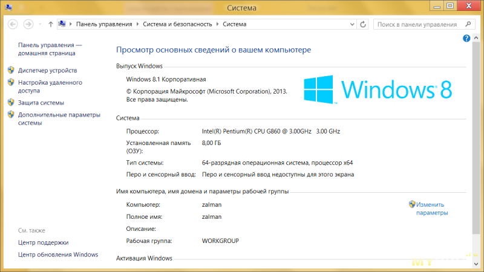Click the Выпуск Windows section heading
Screen dimensions: 484x272
coord(139,66)
